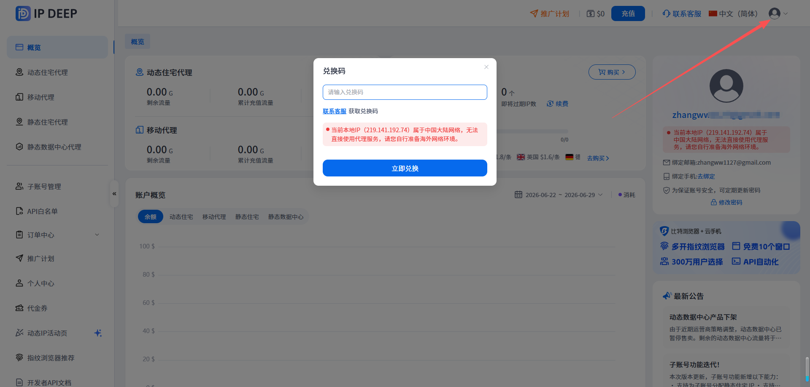Click the 去购买 link

598,158
